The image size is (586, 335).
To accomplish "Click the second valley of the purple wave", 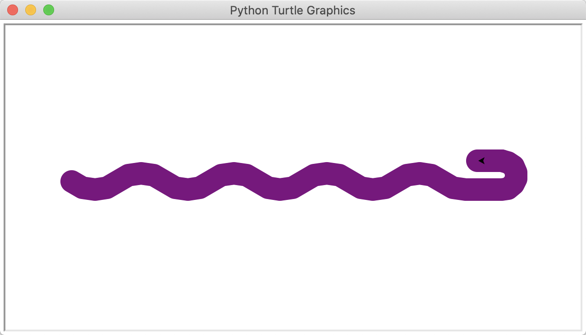I will [188, 189].
